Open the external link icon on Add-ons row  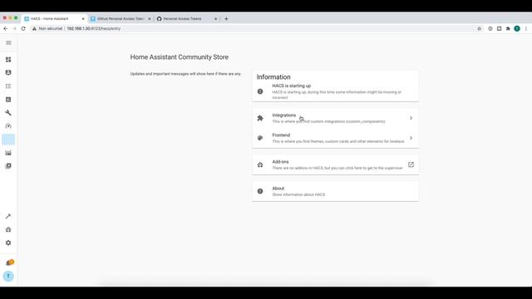[x=411, y=164]
